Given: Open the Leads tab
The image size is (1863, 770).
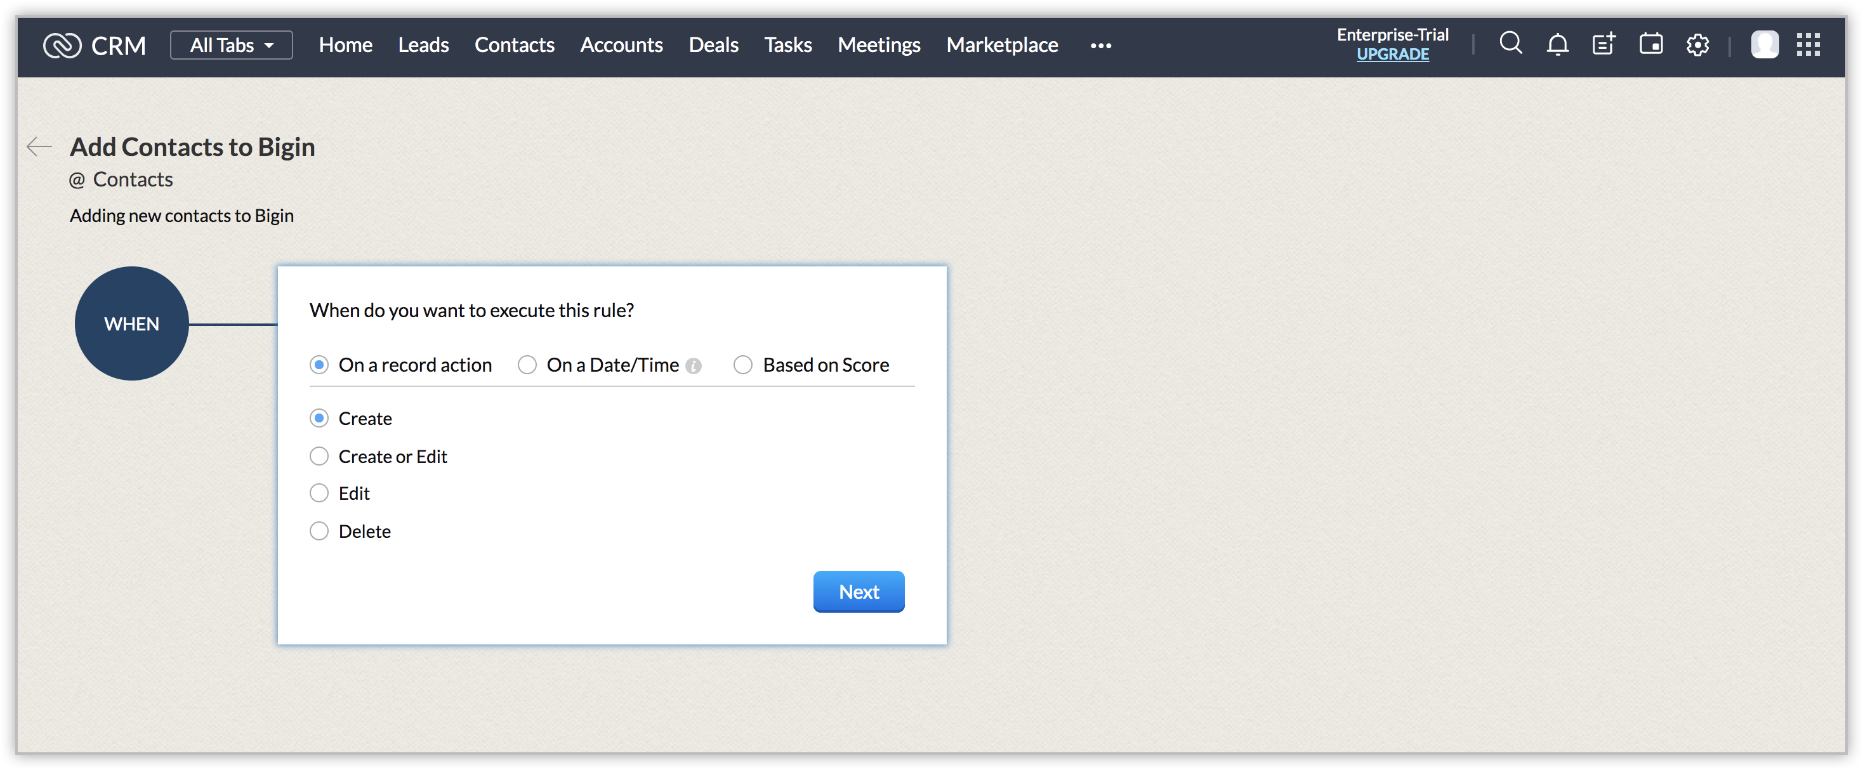Looking at the screenshot, I should tap(423, 46).
